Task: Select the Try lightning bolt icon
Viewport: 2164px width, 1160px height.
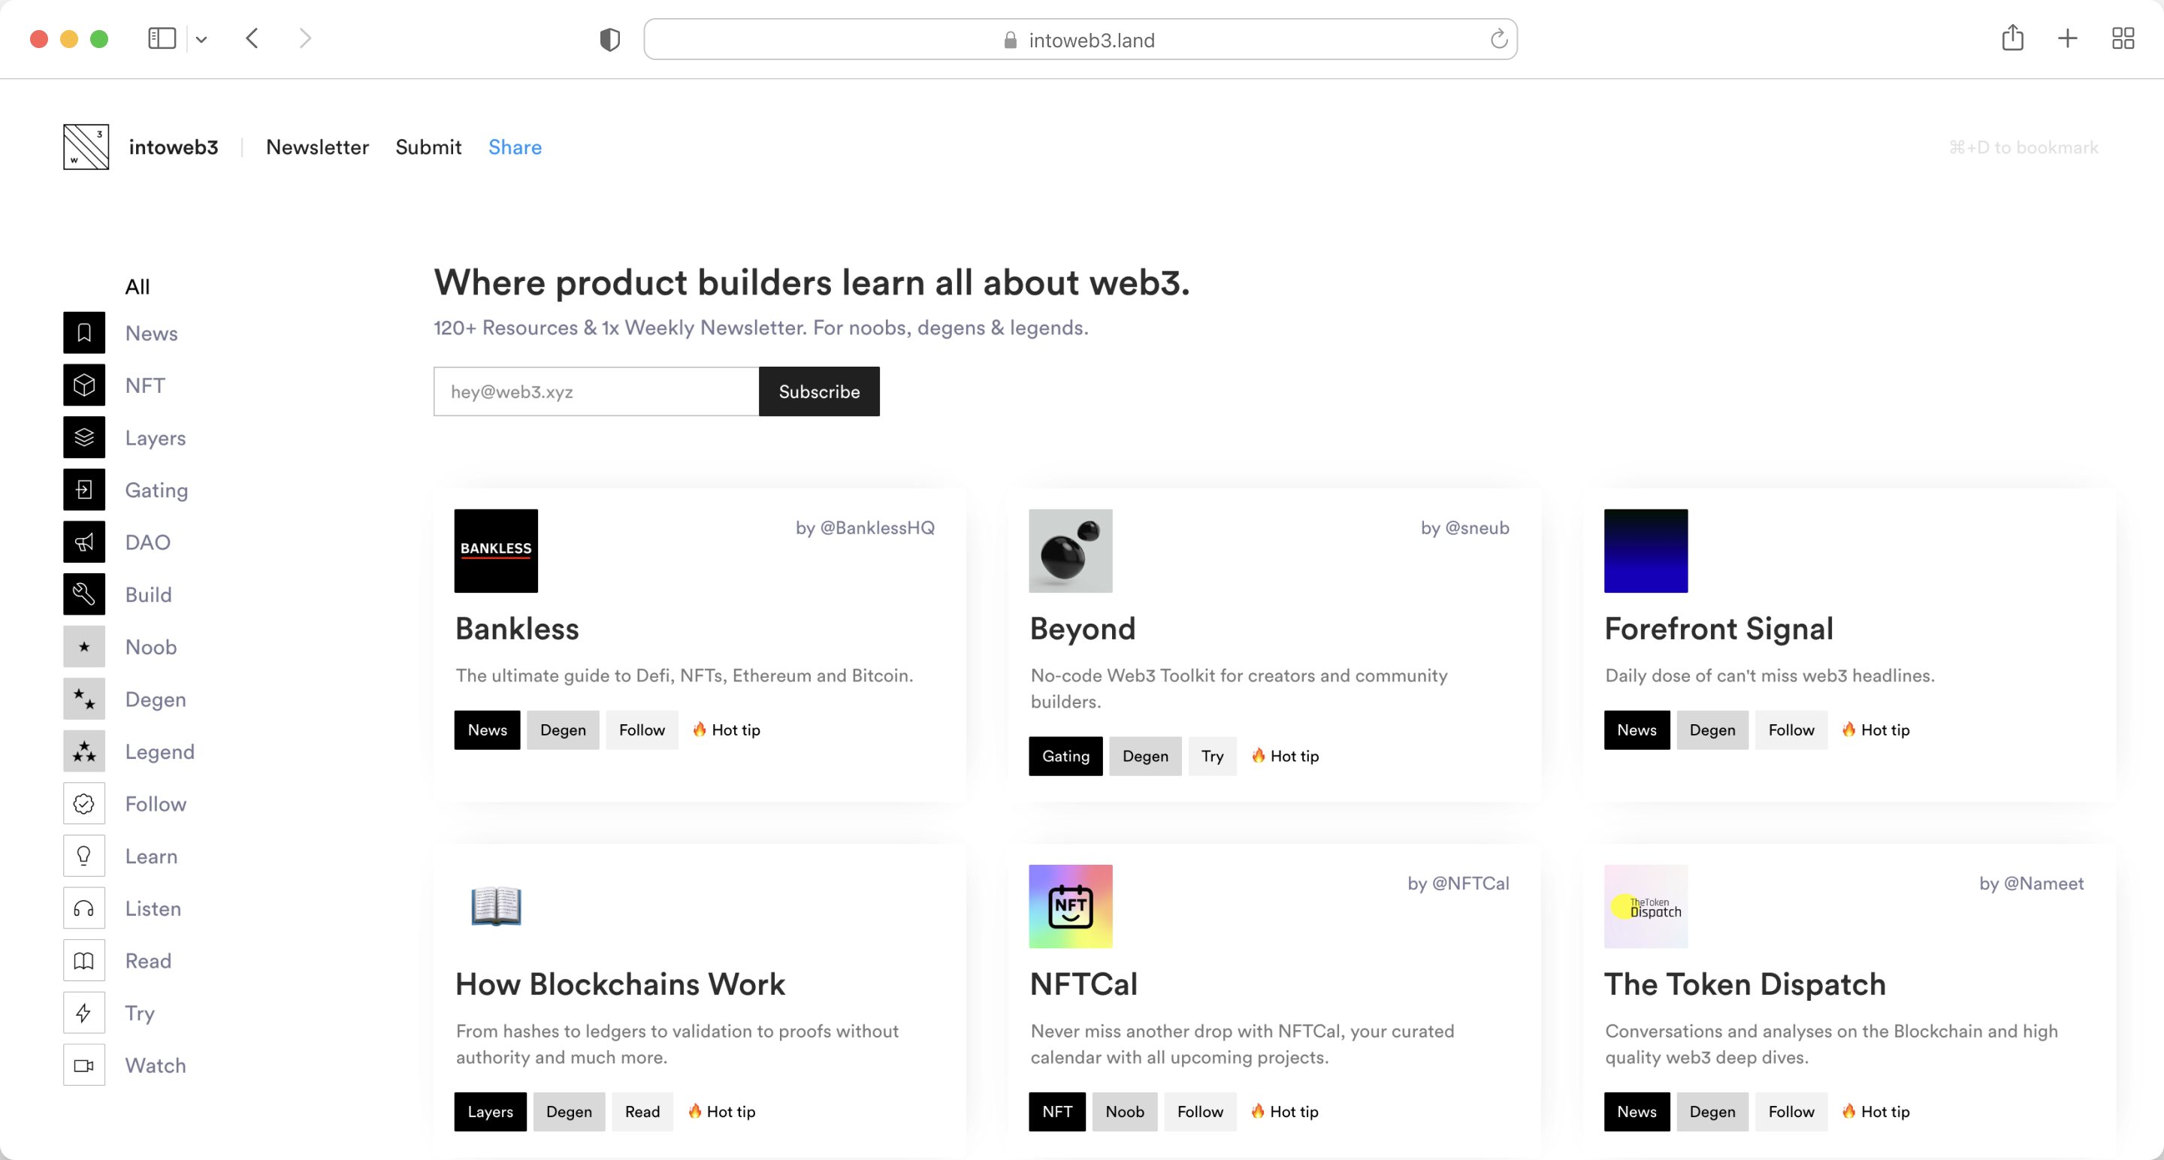Action: tap(84, 1012)
